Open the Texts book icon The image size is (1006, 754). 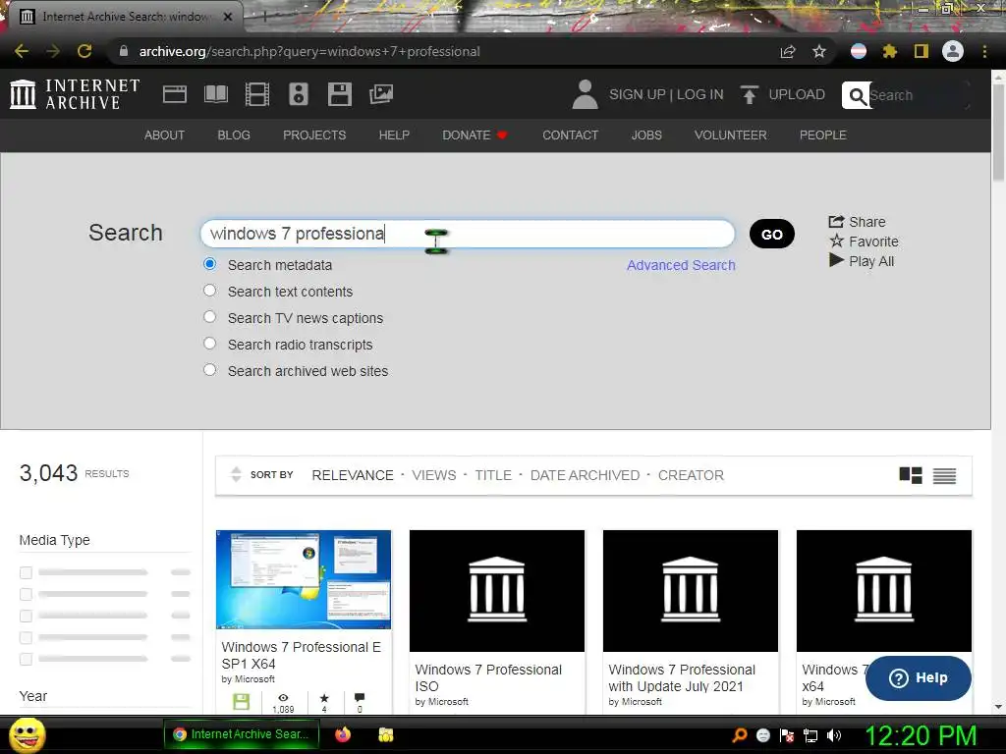point(215,94)
